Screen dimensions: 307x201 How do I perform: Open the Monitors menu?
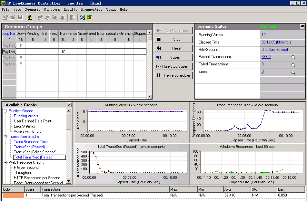tap(52, 9)
